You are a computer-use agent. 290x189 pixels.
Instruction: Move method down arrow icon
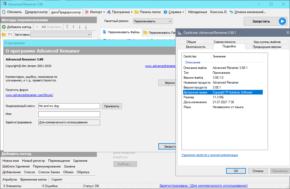click(80, 27)
